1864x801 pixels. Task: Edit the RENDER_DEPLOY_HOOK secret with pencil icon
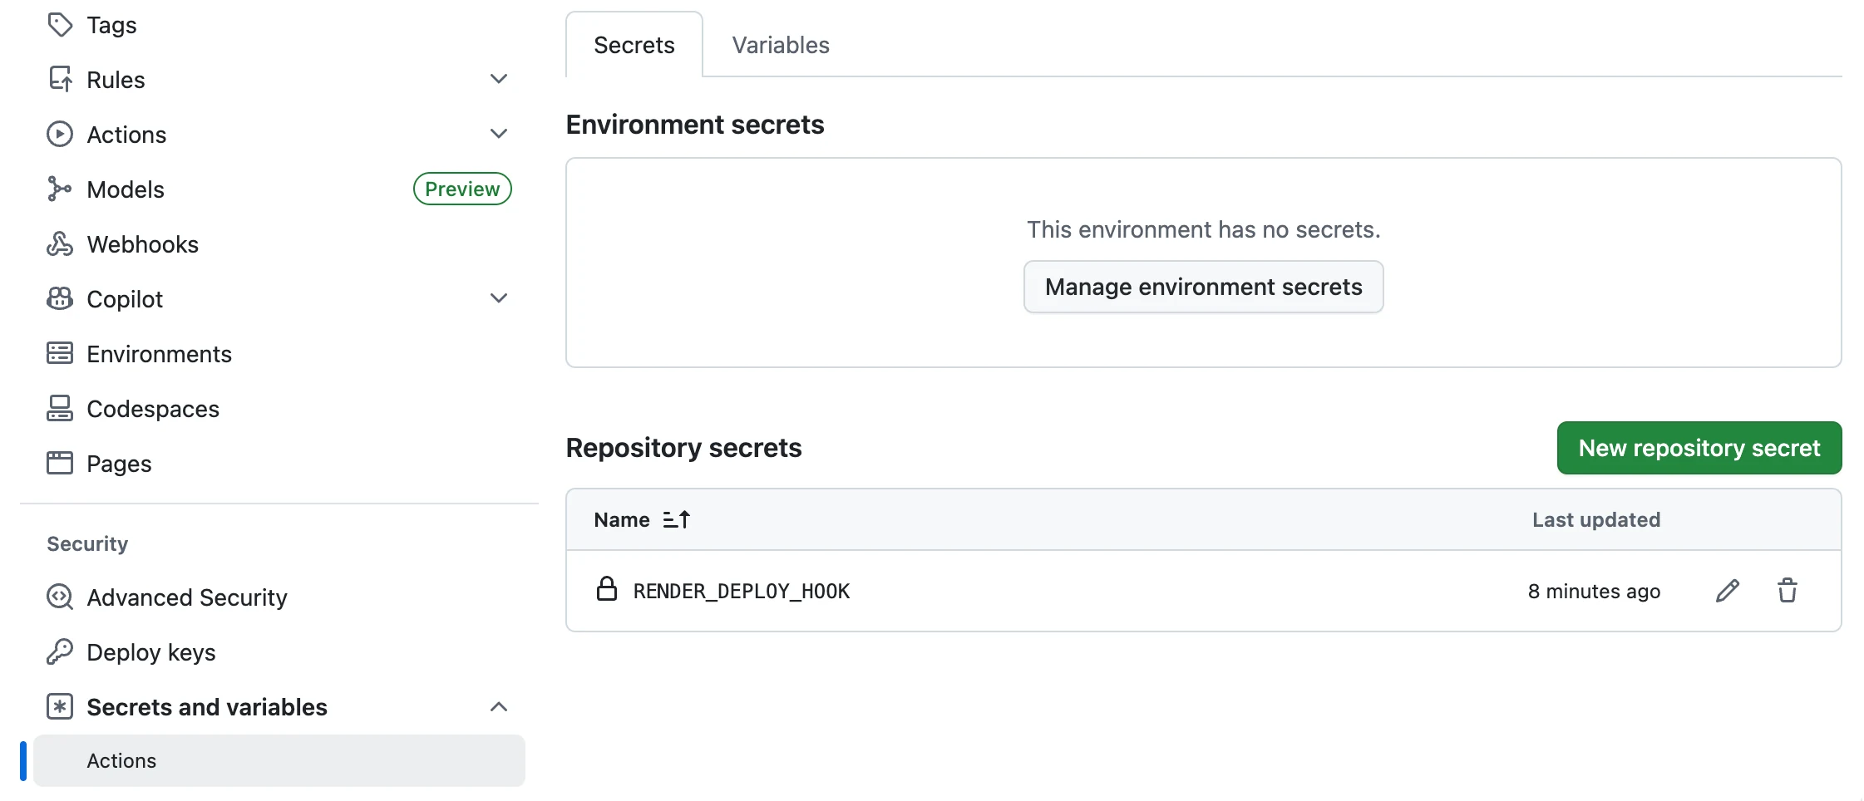pos(1728,591)
